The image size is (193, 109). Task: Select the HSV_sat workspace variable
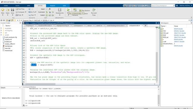click(166, 33)
